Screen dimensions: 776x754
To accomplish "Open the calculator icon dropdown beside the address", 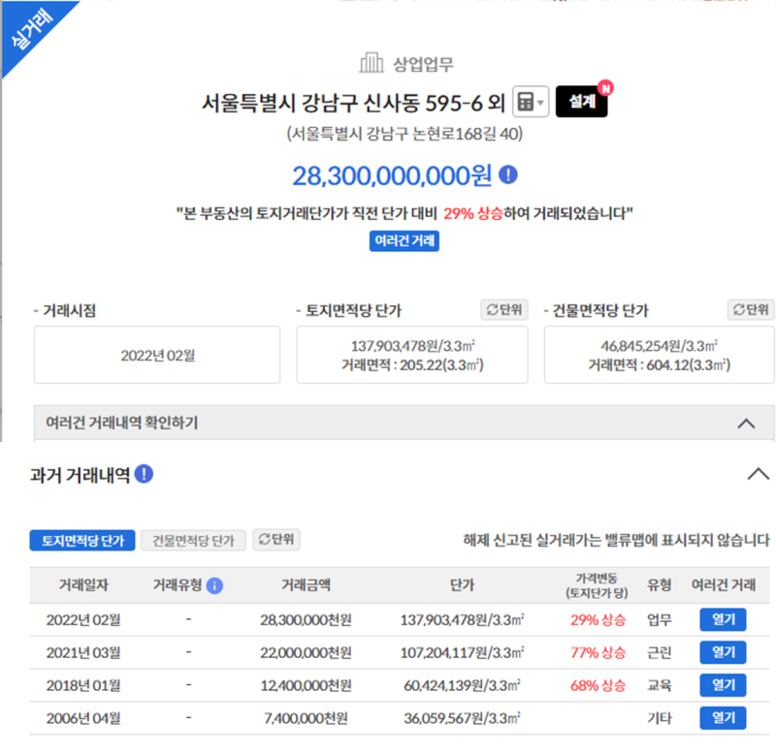I will 531,102.
